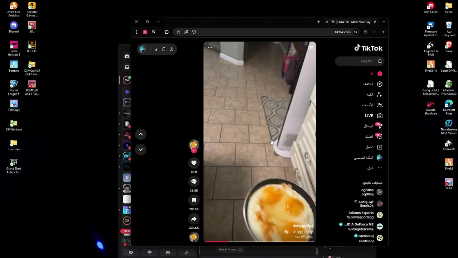This screenshot has height=258, width=458.
Task: Open the spinning sound disc at bottom
Action: click(x=194, y=237)
